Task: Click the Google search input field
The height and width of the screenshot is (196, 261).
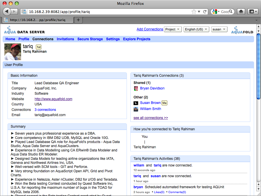Action: pos(225,12)
